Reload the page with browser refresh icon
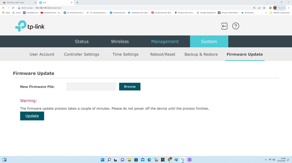Viewport: 292px width, 163px height. pos(13,8)
